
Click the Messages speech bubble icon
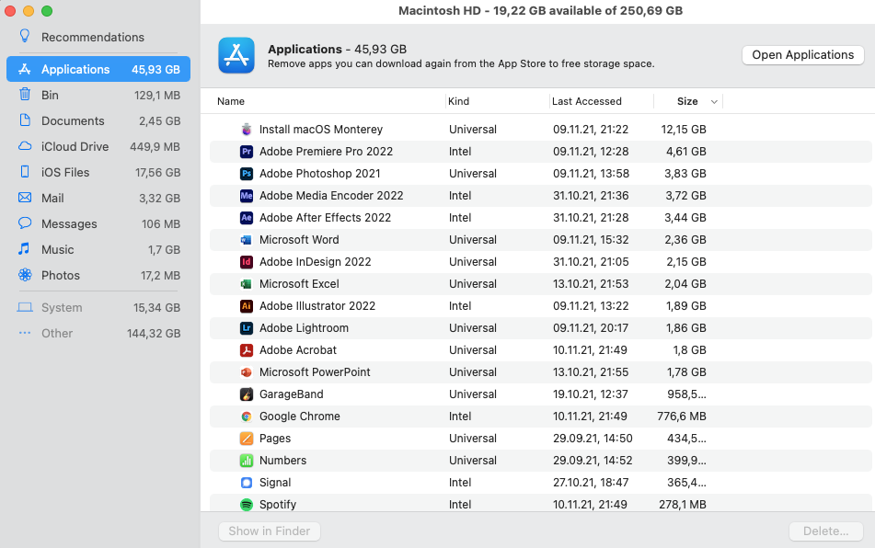coord(25,223)
